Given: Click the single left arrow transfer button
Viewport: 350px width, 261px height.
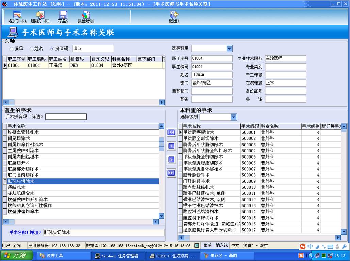Looking at the screenshot, I should pos(171,146).
